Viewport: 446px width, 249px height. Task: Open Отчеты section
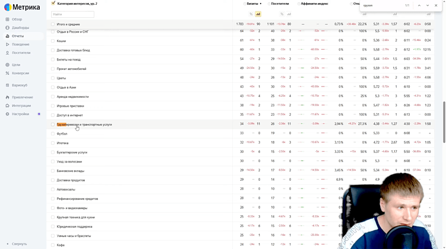coord(18,36)
